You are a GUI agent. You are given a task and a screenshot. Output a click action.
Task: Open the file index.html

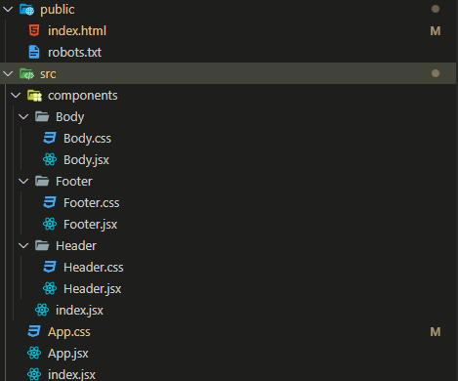pos(77,31)
